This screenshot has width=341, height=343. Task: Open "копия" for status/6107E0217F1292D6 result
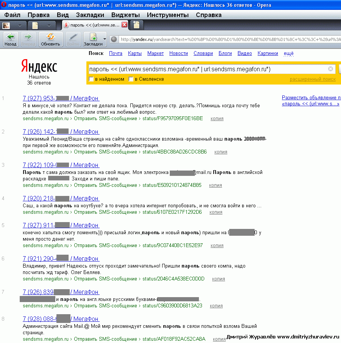pyautogui.click(x=216, y=212)
